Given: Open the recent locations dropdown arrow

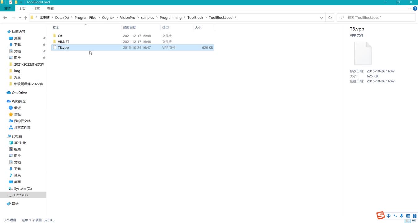Looking at the screenshot, I should click(20, 18).
